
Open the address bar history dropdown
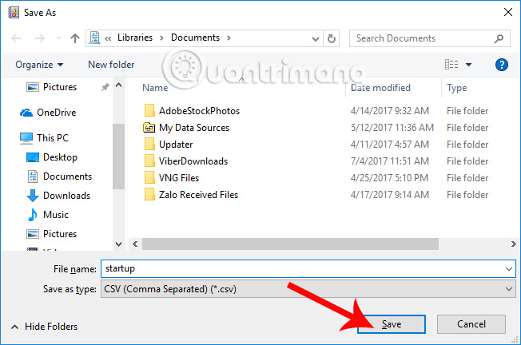click(x=316, y=39)
